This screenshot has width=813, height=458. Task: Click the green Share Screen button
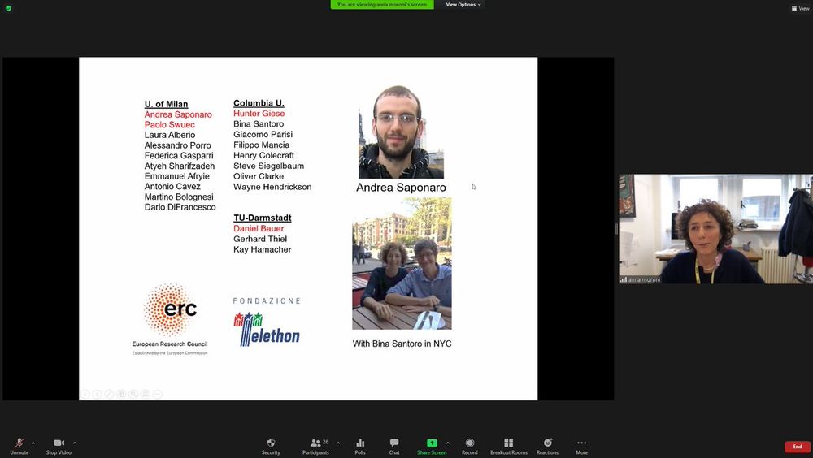tap(432, 446)
